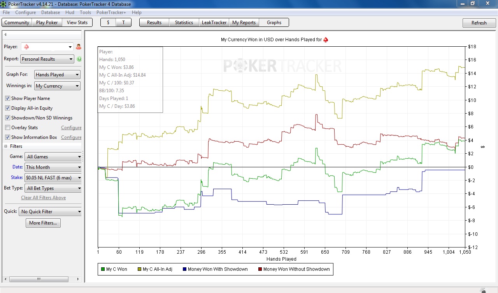Image resolution: width=498 pixels, height=293 pixels.
Task: Click the red spade icon in graph title
Action: [326, 40]
